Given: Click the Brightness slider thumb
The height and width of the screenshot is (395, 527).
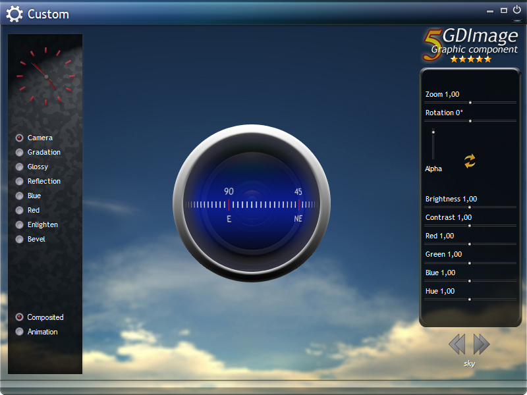Looking at the screenshot, I should (470, 207).
